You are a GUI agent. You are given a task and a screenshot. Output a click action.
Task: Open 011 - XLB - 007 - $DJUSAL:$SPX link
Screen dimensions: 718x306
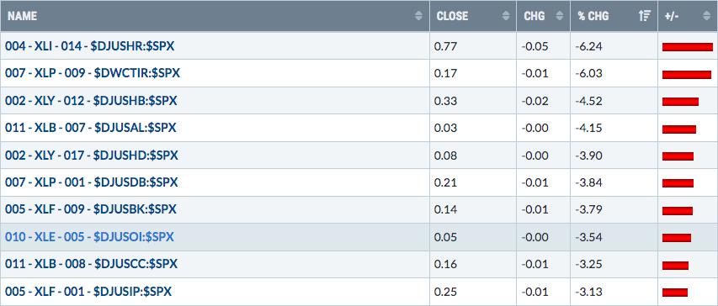(x=91, y=128)
